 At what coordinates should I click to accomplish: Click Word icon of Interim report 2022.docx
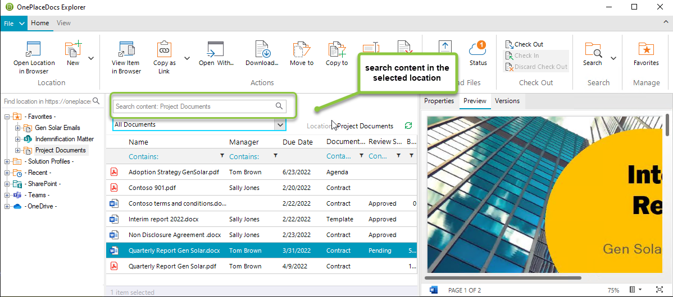[113, 219]
